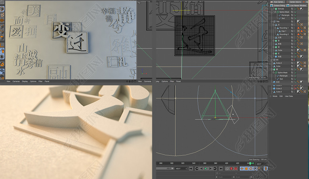This screenshot has width=309, height=179.
Task: Open Filter menu of render viewport
Action: coord(40,81)
